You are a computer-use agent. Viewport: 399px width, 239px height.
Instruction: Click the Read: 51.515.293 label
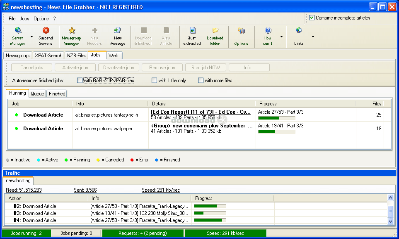(x=24, y=190)
